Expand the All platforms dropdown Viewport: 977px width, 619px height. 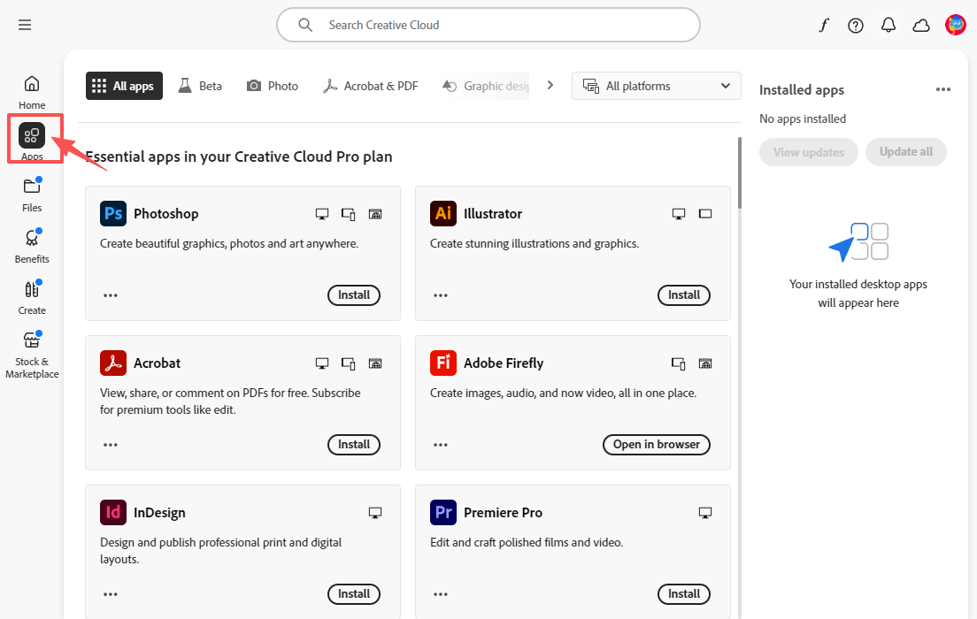coord(656,86)
